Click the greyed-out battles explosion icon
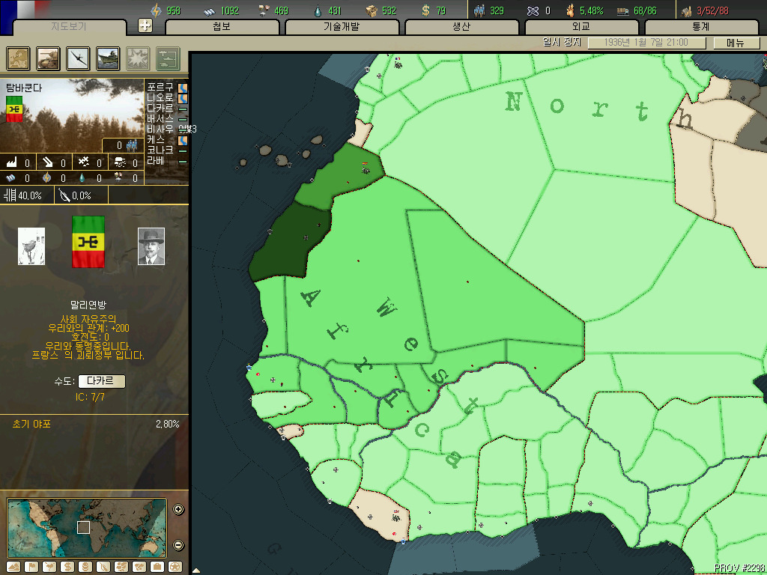This screenshot has width=767, height=575. click(x=138, y=58)
